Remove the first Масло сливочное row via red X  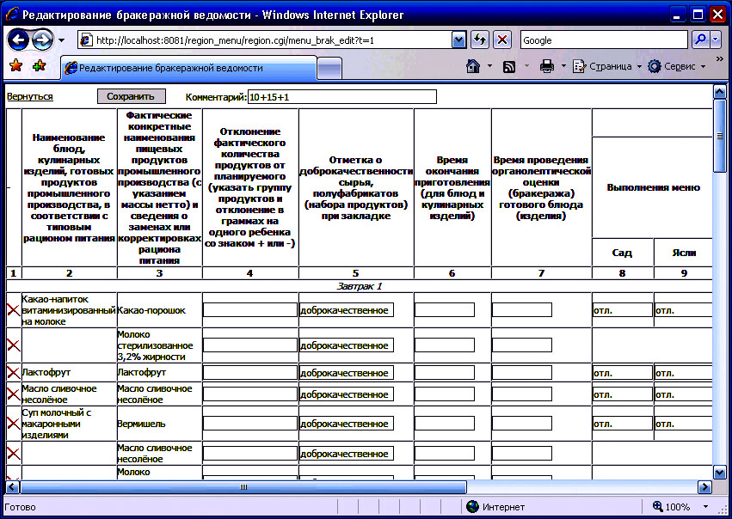tap(14, 394)
